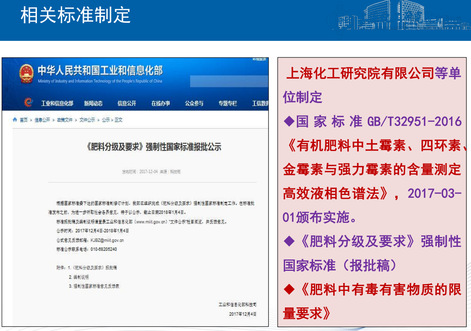This screenshot has height=331, width=471.
Task: Click the bullet line 《肥料分级及要求》强制性
Action: click(372, 241)
